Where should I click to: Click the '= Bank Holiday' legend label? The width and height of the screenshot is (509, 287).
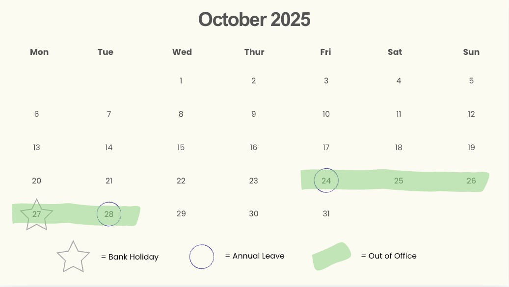coord(130,257)
